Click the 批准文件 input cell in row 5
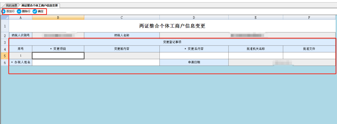The image size is (337, 124). [309, 55]
